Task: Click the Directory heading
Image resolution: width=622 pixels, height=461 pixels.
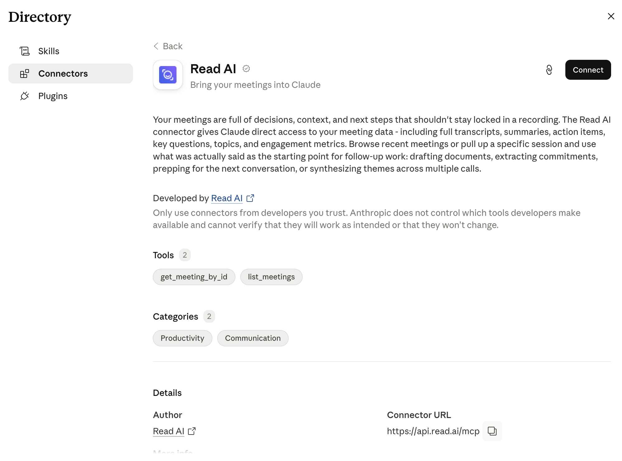Action: pos(40,17)
